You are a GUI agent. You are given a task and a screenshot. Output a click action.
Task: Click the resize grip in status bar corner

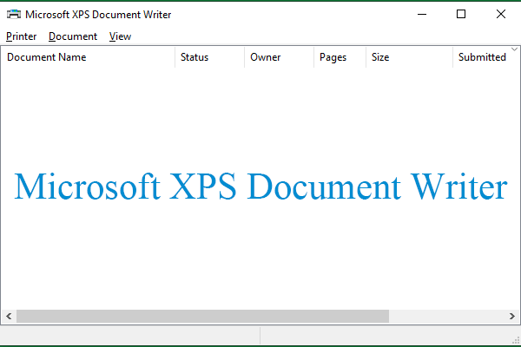[x=516, y=340]
